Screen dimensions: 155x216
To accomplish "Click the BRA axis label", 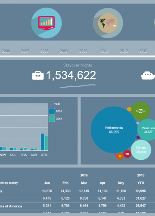I will [24, 155].
